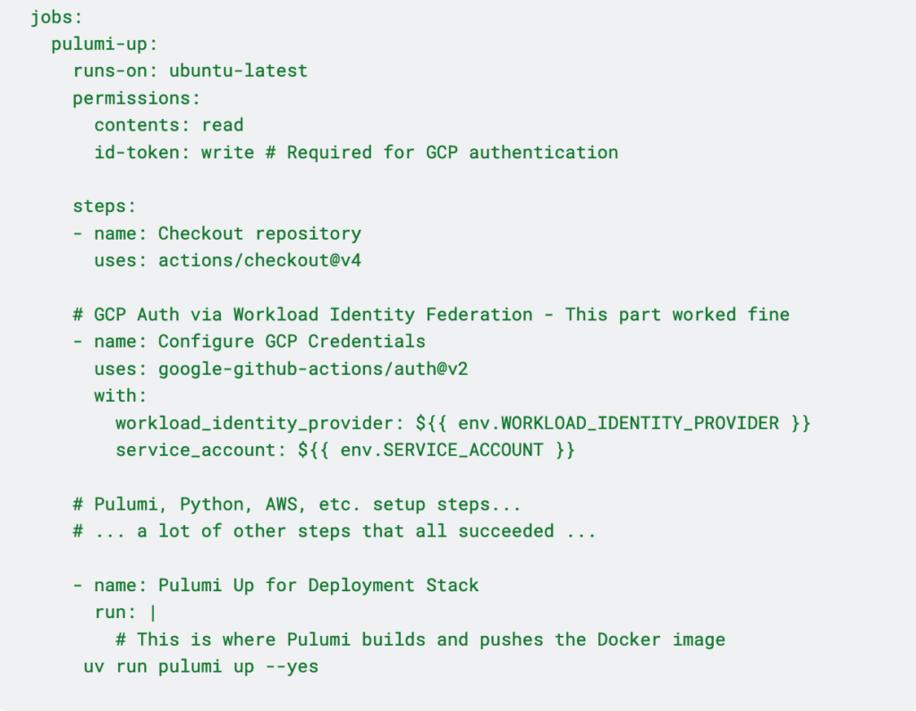Click the 'Configure GCP Credentials' step name
Viewport: 916px width, 711px height.
[x=292, y=342]
